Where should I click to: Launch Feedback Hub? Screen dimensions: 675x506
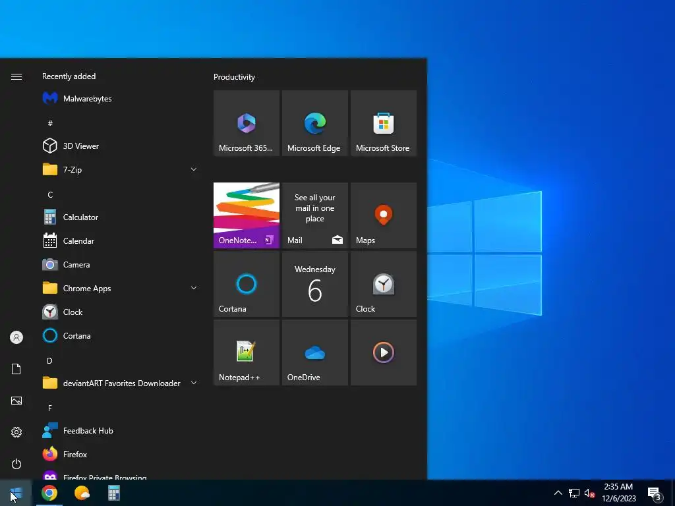(x=120, y=431)
